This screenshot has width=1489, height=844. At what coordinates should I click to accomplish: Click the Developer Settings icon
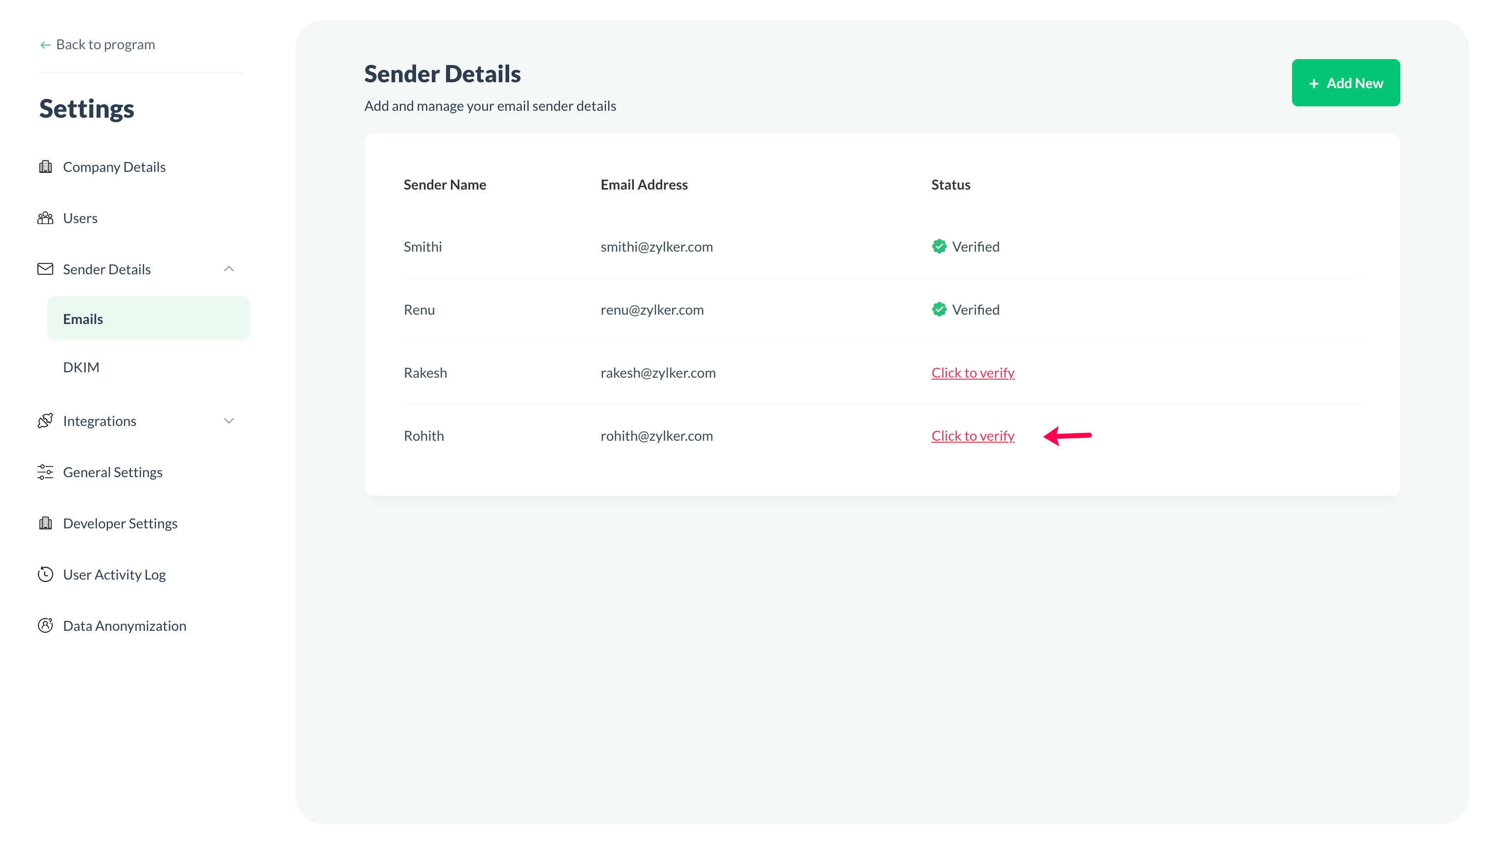click(x=45, y=523)
